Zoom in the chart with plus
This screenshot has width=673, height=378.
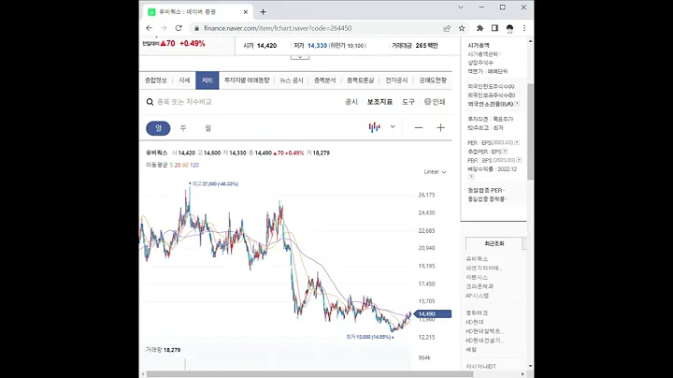[440, 127]
